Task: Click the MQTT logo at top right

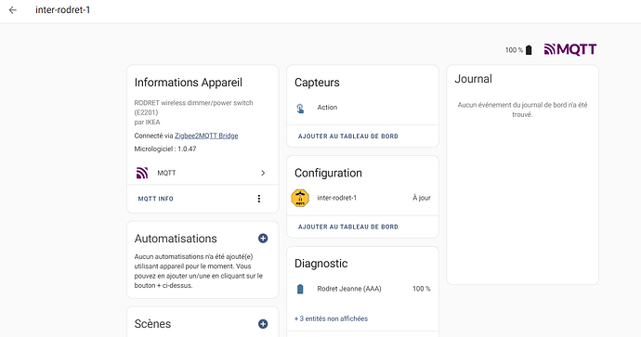Action: 569,49
